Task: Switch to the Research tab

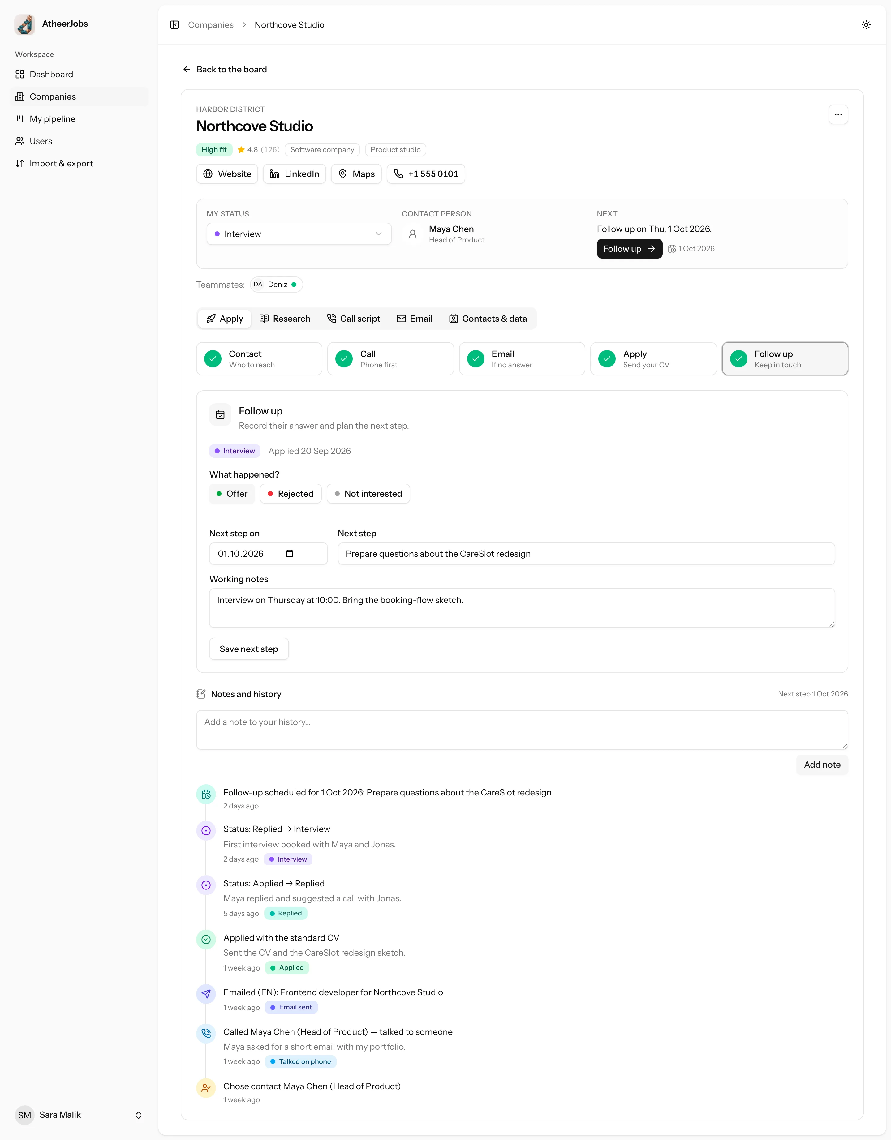Action: tap(285, 319)
